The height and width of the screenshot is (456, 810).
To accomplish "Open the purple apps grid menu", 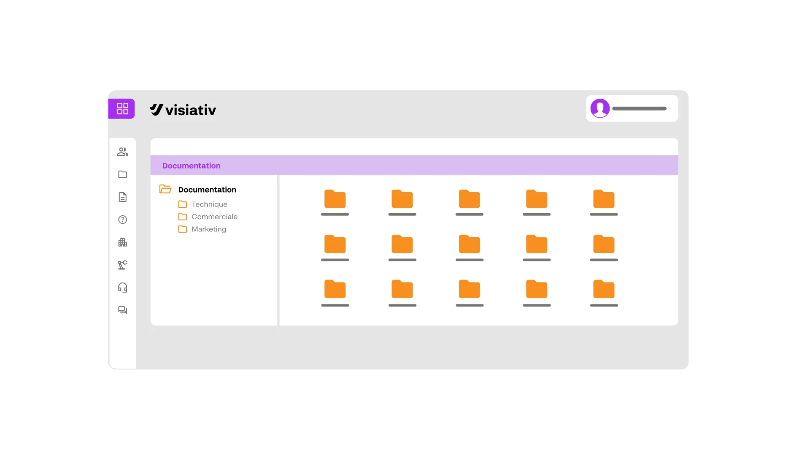I will (122, 109).
